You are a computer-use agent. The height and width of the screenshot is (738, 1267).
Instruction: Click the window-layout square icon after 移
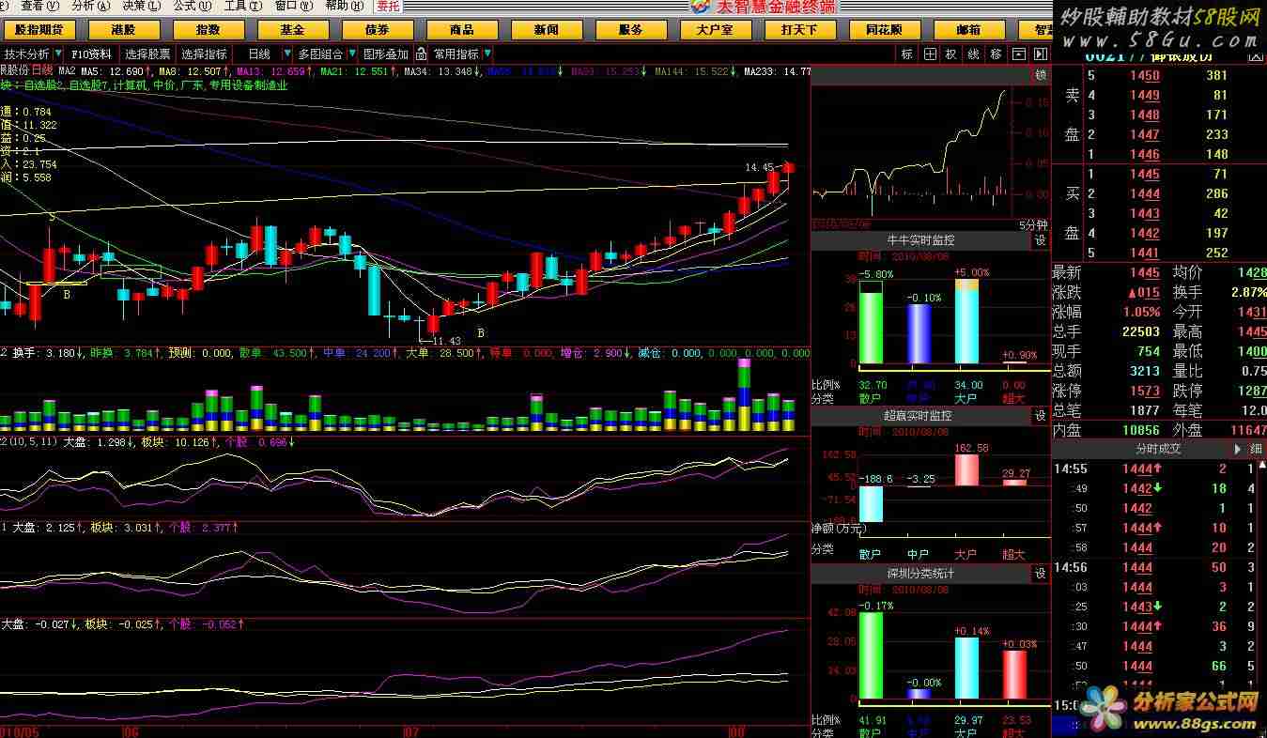pyautogui.click(x=1017, y=54)
